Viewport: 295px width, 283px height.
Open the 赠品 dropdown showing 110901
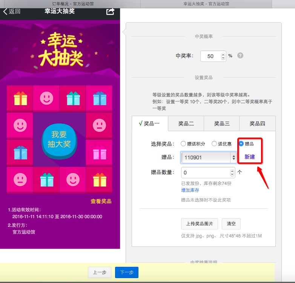coord(209,157)
